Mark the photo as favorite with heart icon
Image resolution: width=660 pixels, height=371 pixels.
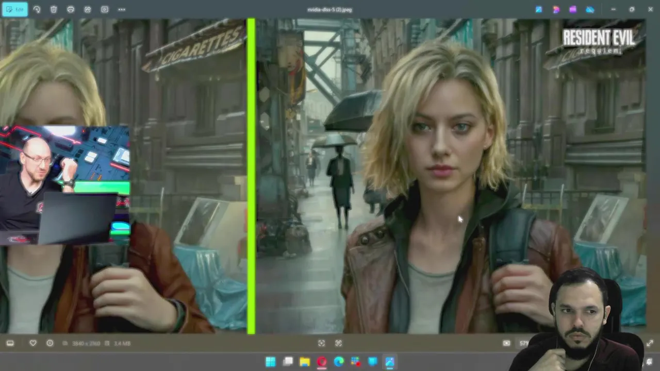click(x=33, y=343)
